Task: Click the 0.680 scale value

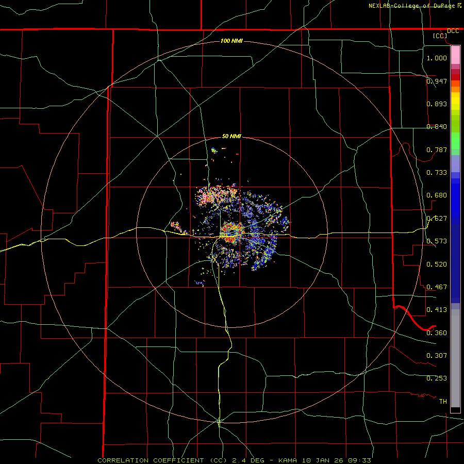Action: point(437,195)
